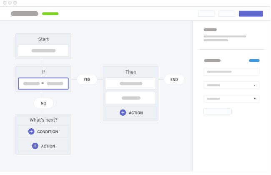
Task: Click the yellow window minimize dot
Action: 10,3
